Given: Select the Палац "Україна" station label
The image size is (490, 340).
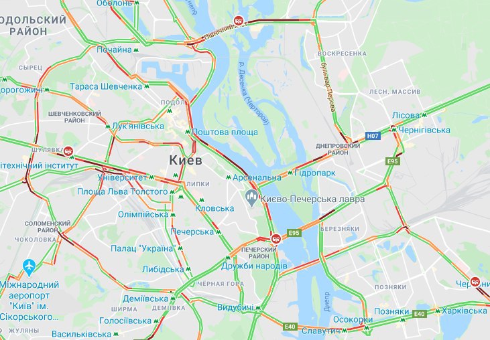Looking at the screenshot, I should coord(143,248).
